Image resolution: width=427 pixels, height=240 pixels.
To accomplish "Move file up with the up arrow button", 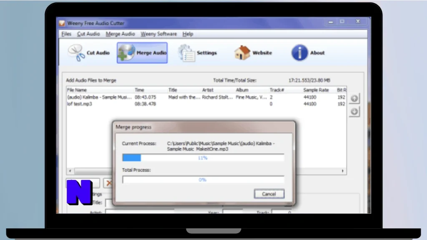I will [354, 98].
